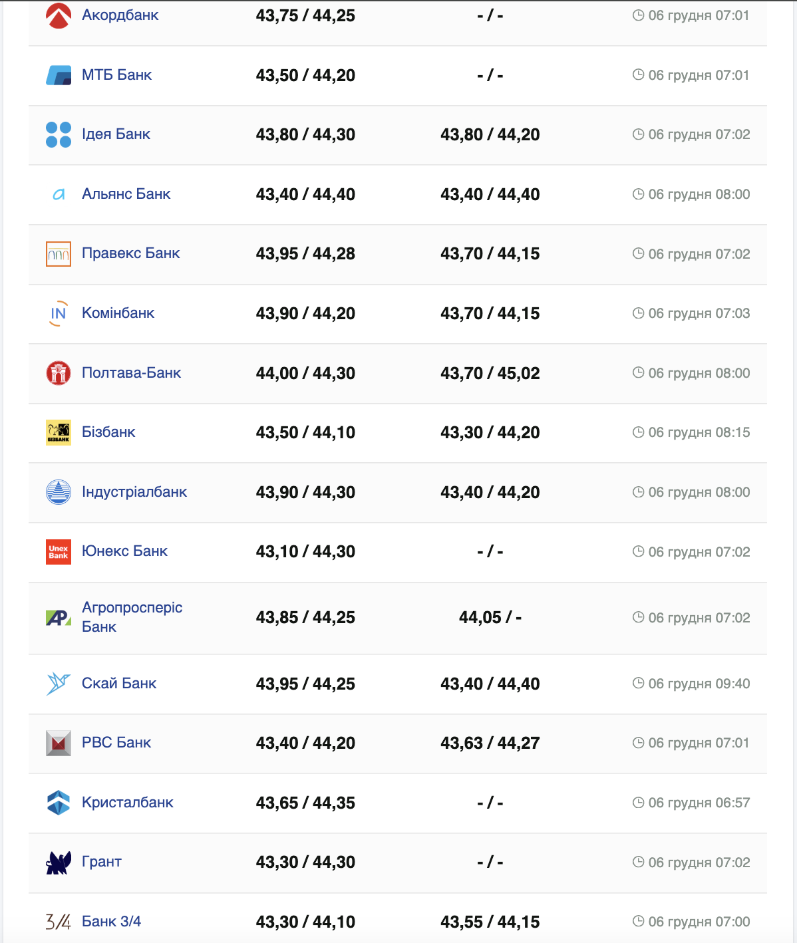Open the Альянс Банк link
Image resolution: width=797 pixels, height=943 pixels.
pos(126,194)
